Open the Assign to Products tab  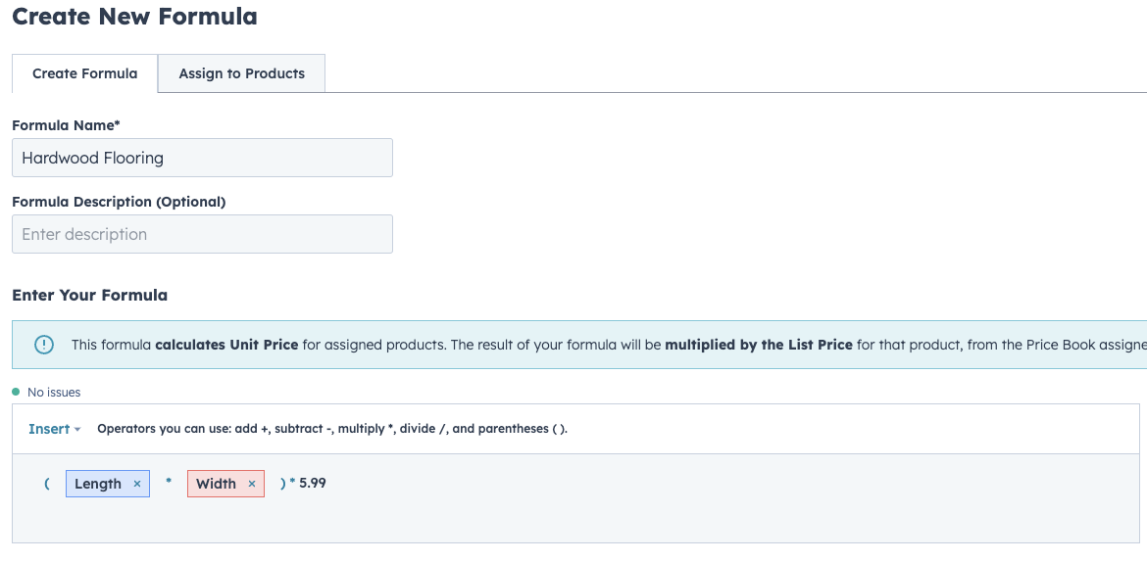point(241,73)
